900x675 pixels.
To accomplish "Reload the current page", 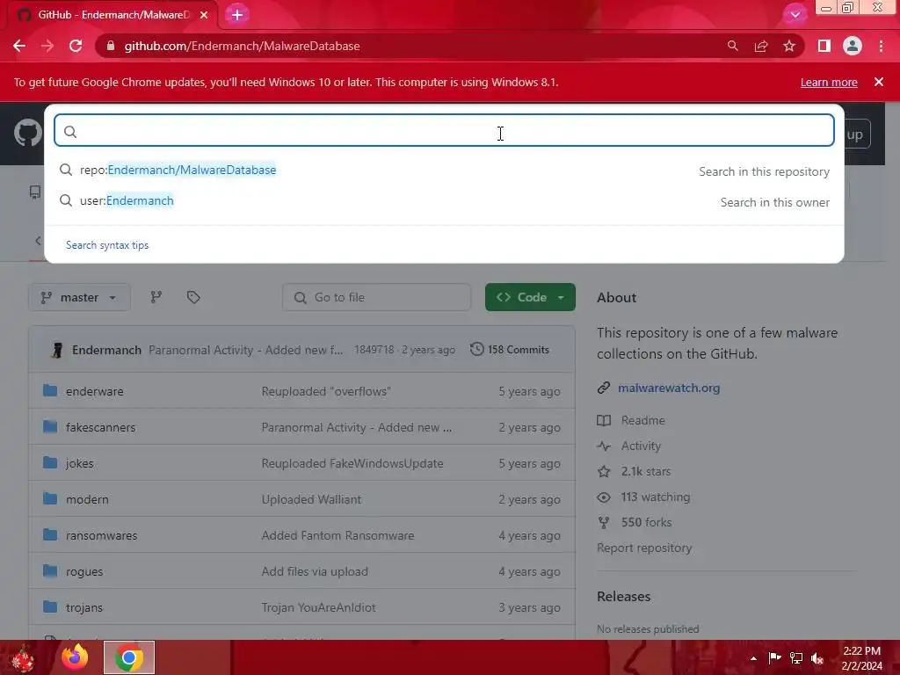I will [76, 46].
